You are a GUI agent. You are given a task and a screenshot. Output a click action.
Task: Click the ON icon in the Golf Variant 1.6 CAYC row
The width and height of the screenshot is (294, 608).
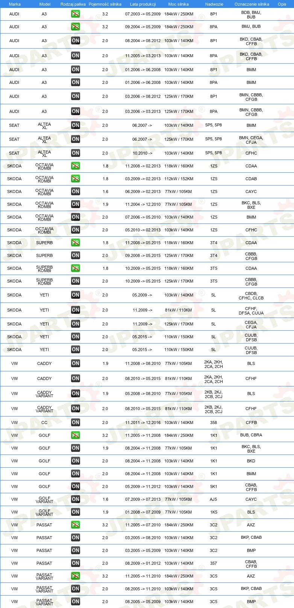(x=76, y=499)
